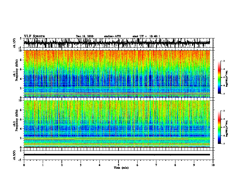Image resolution: width=240 pixels, height=185 pixels.
Task: Click the ch.2 spectrogram panel
Action: click(x=117, y=124)
